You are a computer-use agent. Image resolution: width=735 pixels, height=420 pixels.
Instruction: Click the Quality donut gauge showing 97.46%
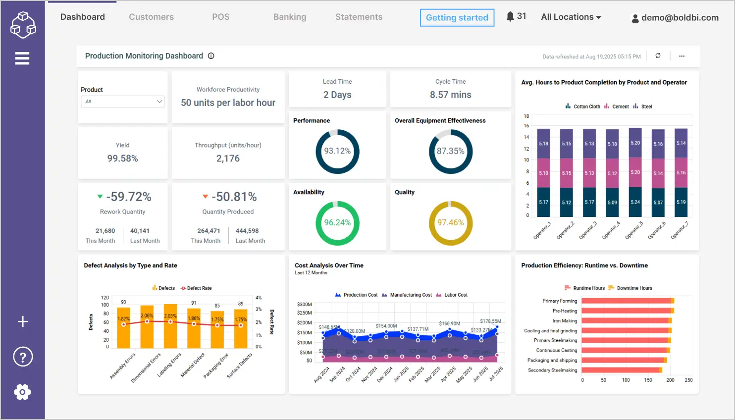coord(451,223)
